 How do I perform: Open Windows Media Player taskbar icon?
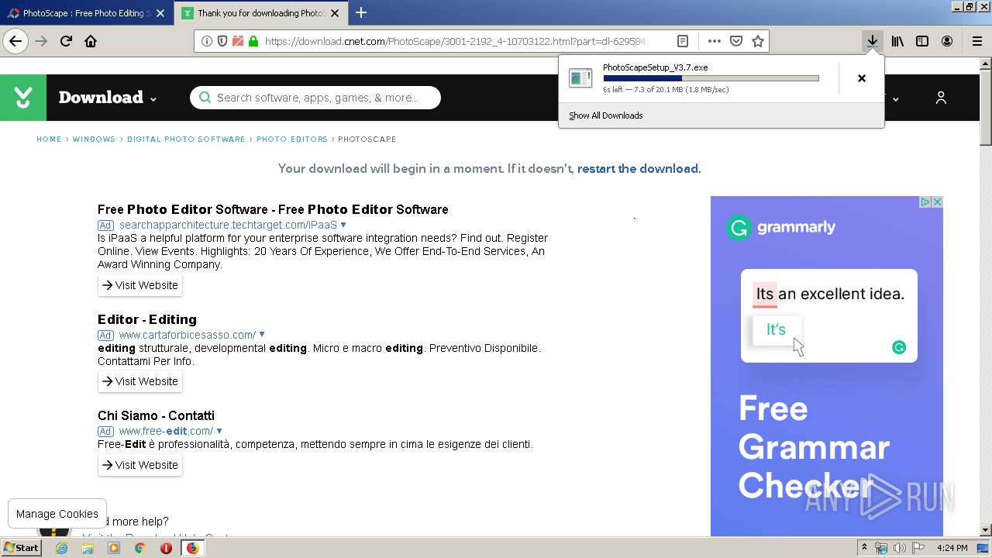pos(114,548)
